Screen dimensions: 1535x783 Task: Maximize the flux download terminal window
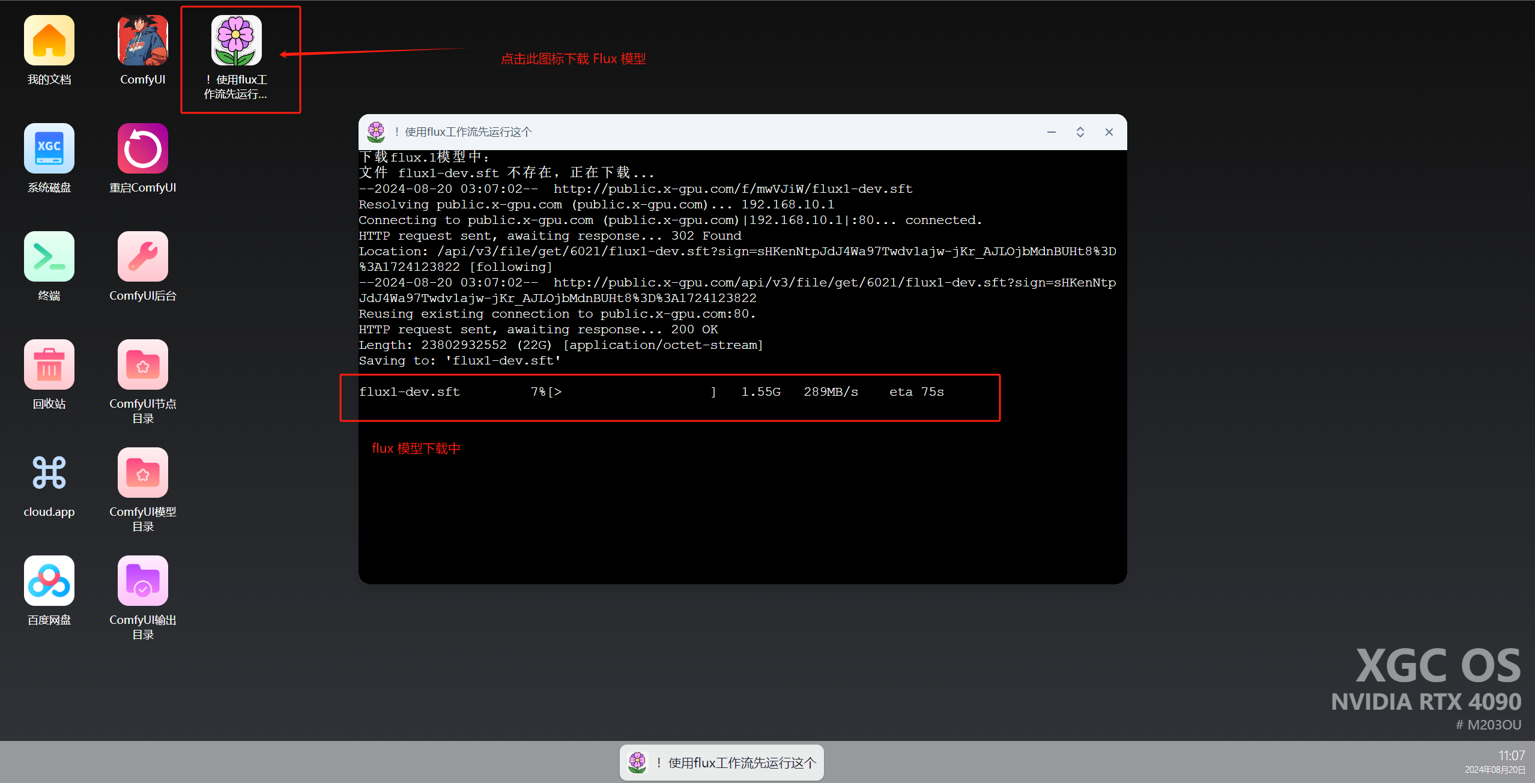tap(1080, 132)
